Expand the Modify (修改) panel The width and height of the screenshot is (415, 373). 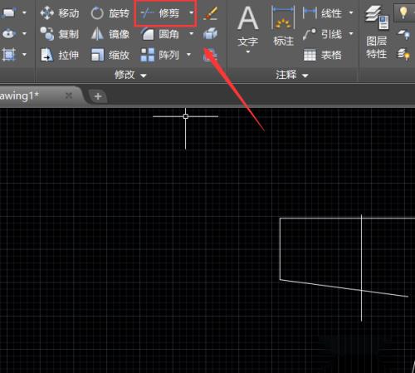tap(130, 75)
